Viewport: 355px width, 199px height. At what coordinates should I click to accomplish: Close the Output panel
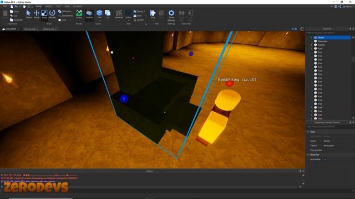303,171
